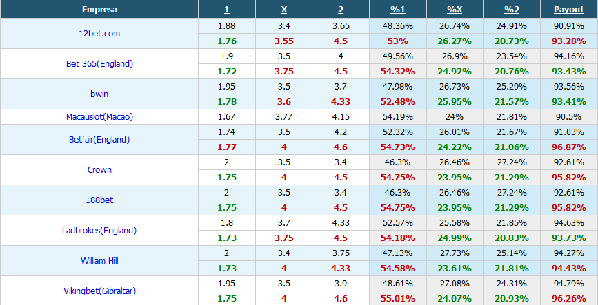Sort by the X column header
The image size is (598, 305).
284,10
